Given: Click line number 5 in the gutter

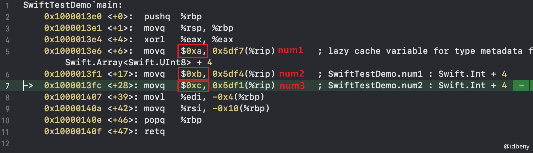Looking at the screenshot, I should coord(7,51).
